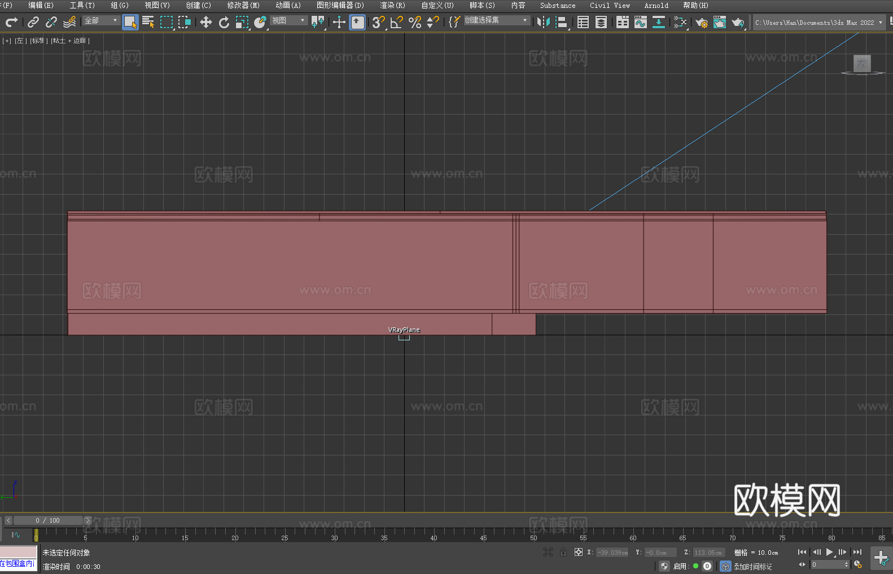The image size is (893, 574).
Task: Activate the Select and Scale tool
Action: pos(242,22)
